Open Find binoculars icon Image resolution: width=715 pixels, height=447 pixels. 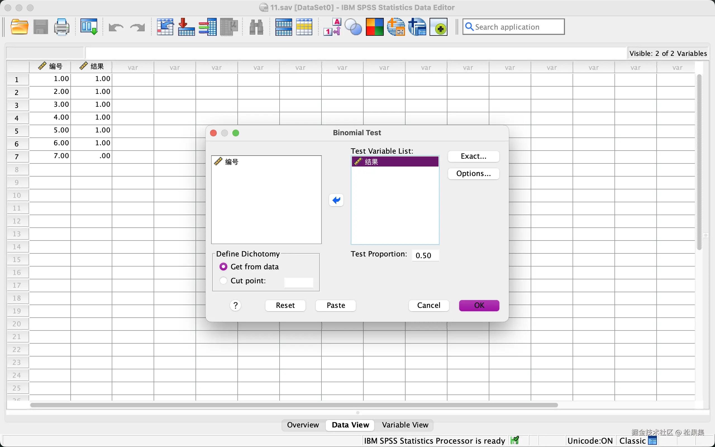click(256, 27)
